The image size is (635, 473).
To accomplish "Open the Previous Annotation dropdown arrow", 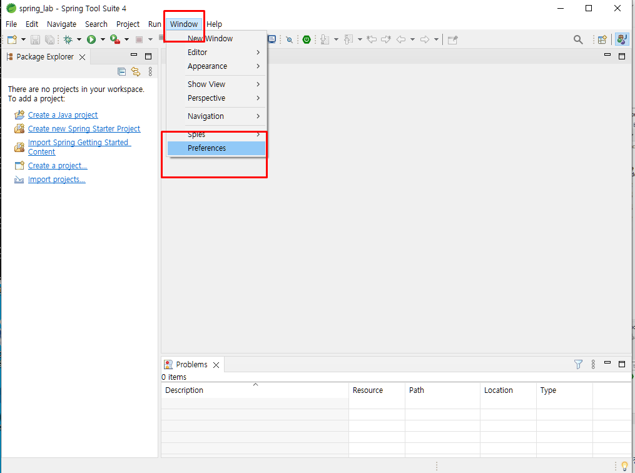I will tap(360, 39).
